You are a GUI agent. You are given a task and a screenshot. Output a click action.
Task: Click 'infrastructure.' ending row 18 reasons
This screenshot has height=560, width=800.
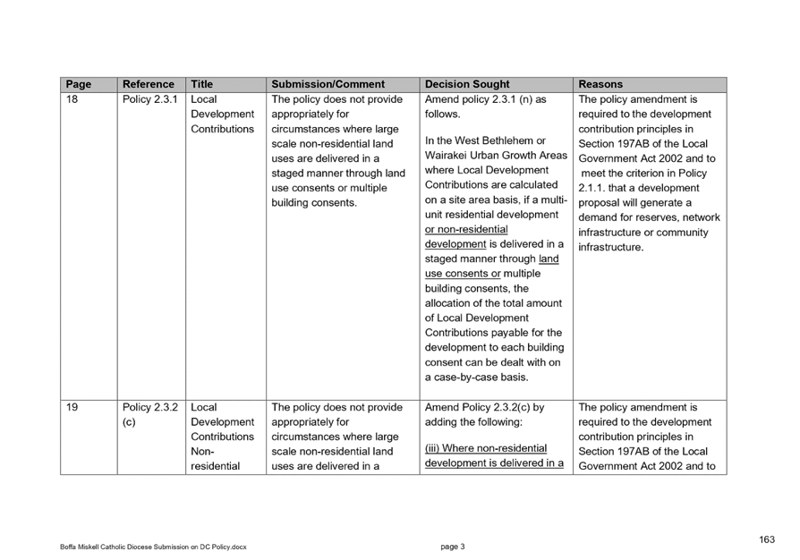pos(610,247)
